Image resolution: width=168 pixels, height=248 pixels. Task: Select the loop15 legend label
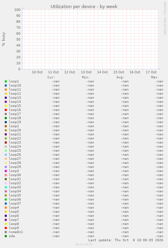pos(15,106)
